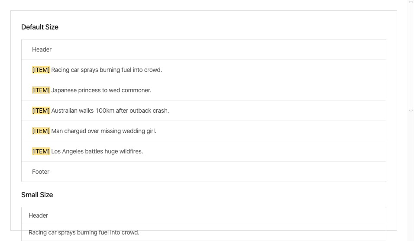This screenshot has height=241, width=414.
Task: Click the Racing car item [ITEM] tag
Action: click(41, 70)
